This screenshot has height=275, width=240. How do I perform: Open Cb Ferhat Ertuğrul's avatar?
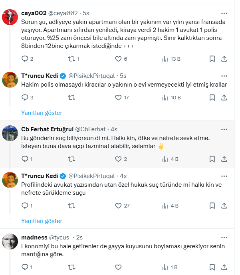pos(10,133)
